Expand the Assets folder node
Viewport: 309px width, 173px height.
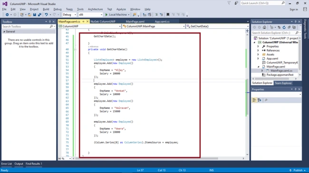click(x=258, y=55)
